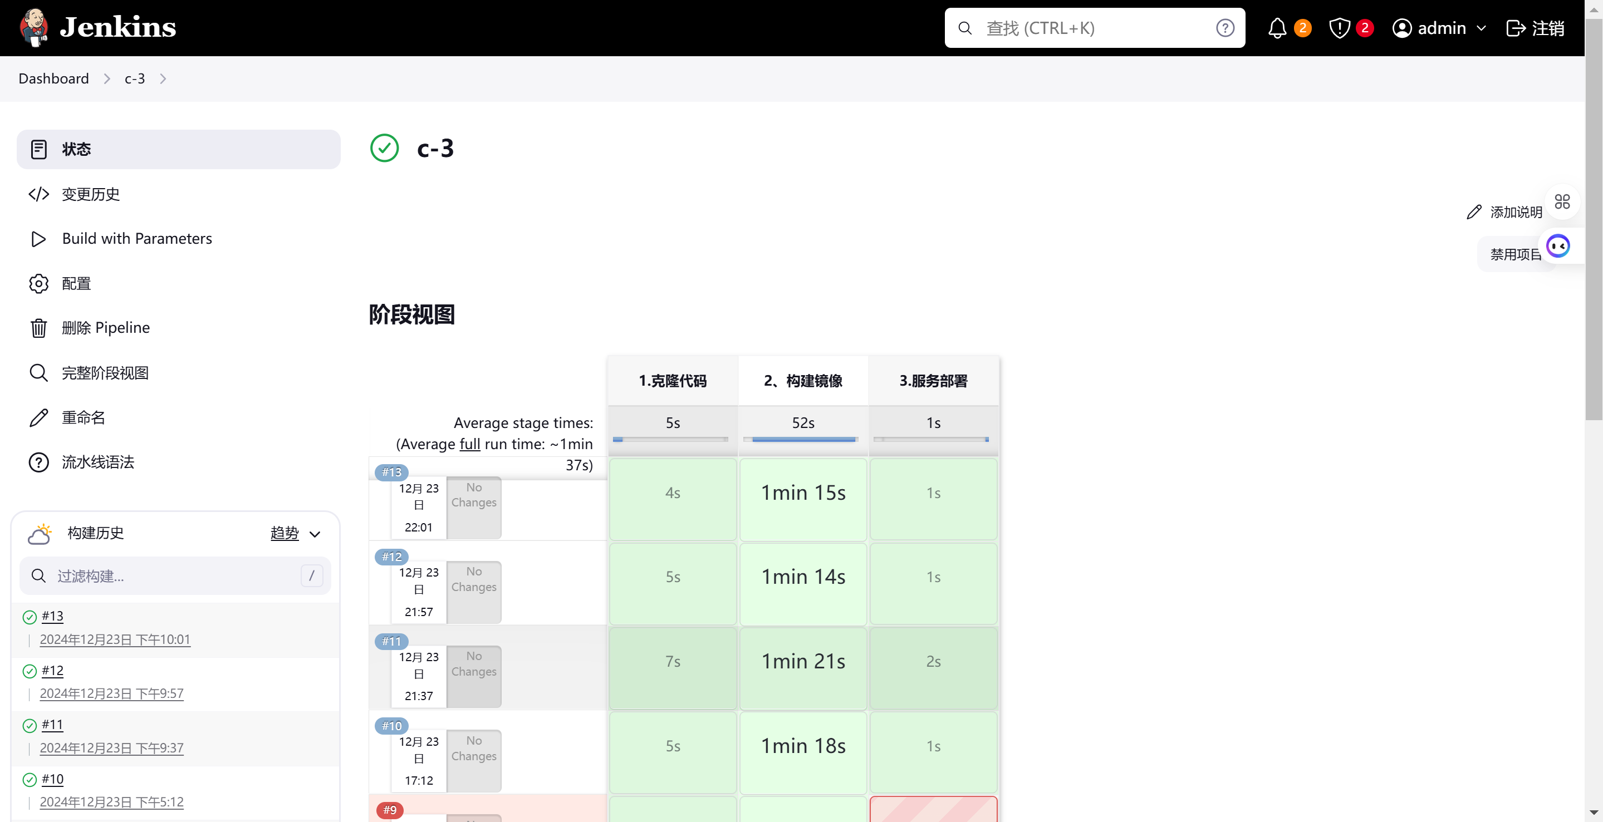Click the success status icon for build #13
The height and width of the screenshot is (822, 1603).
click(30, 617)
